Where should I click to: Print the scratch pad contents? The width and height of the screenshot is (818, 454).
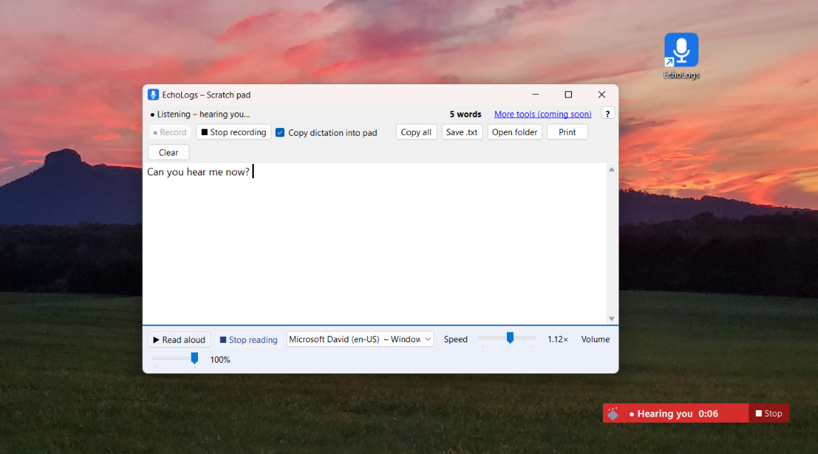567,132
